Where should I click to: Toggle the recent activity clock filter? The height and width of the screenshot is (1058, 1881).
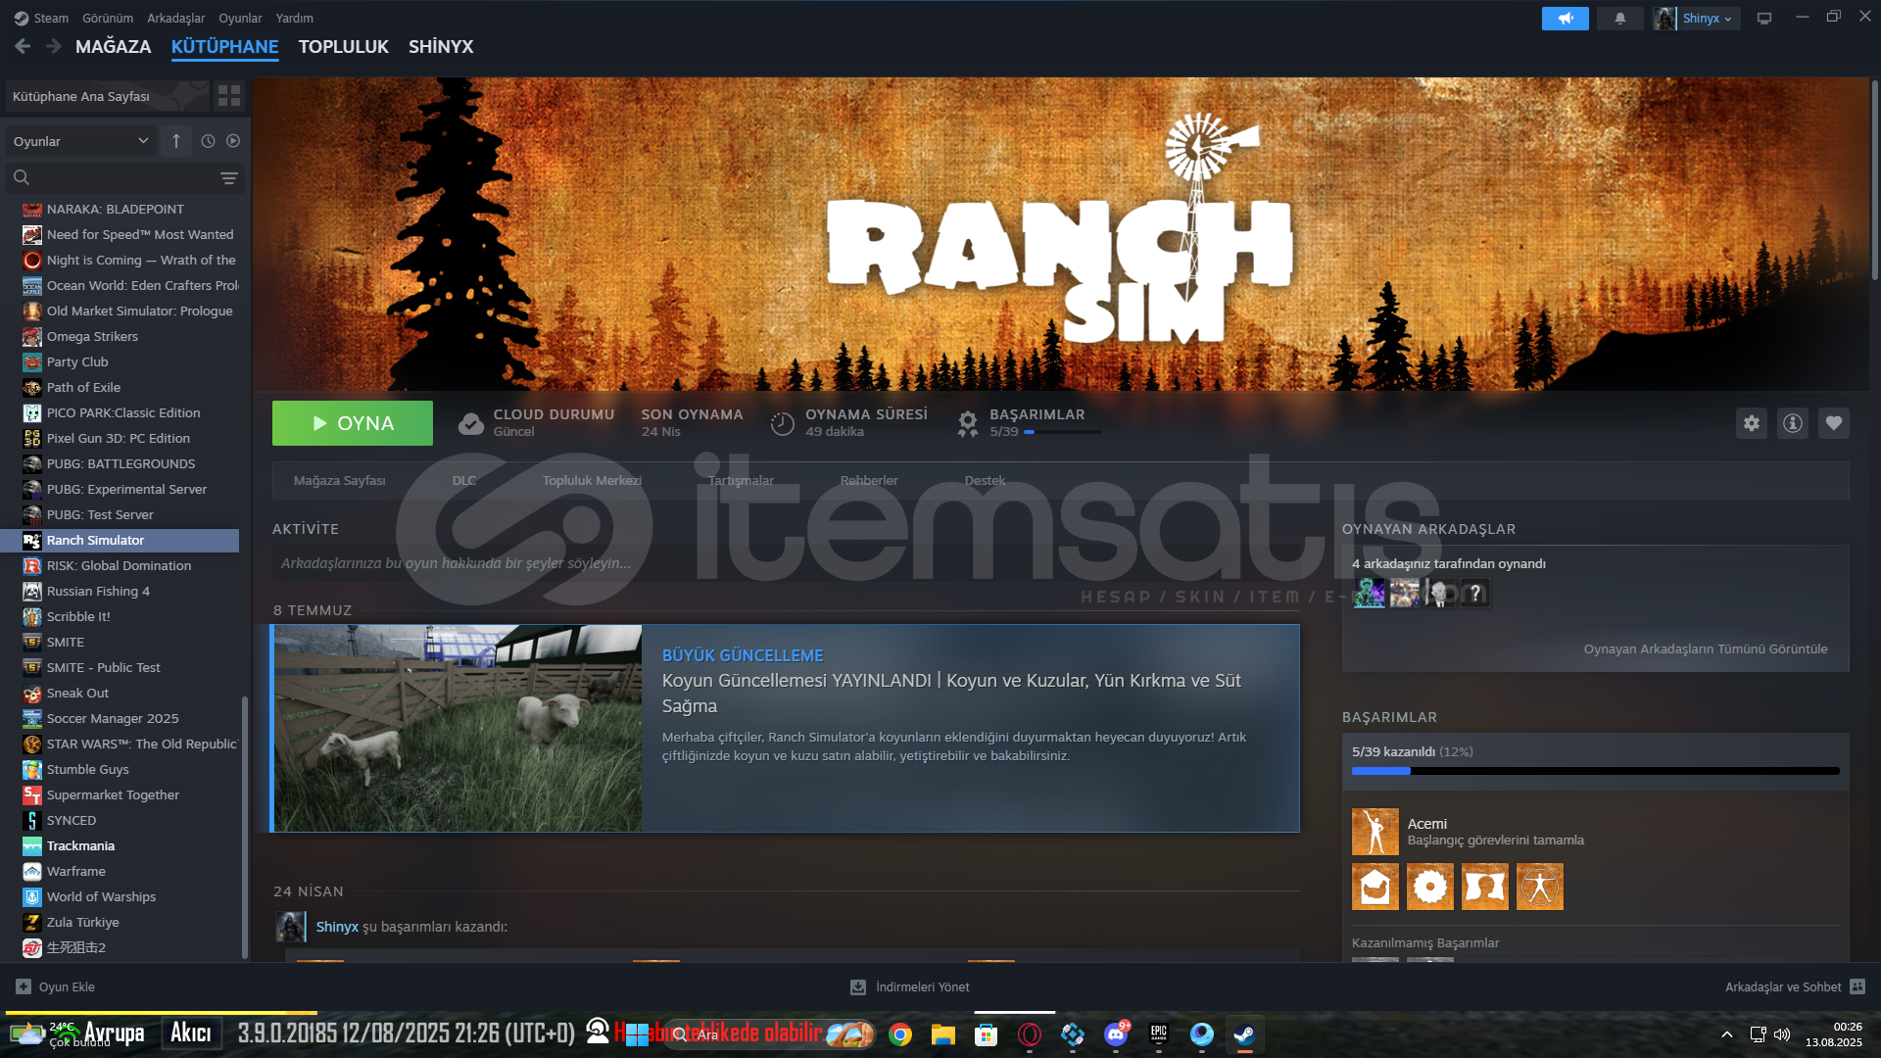pyautogui.click(x=208, y=141)
